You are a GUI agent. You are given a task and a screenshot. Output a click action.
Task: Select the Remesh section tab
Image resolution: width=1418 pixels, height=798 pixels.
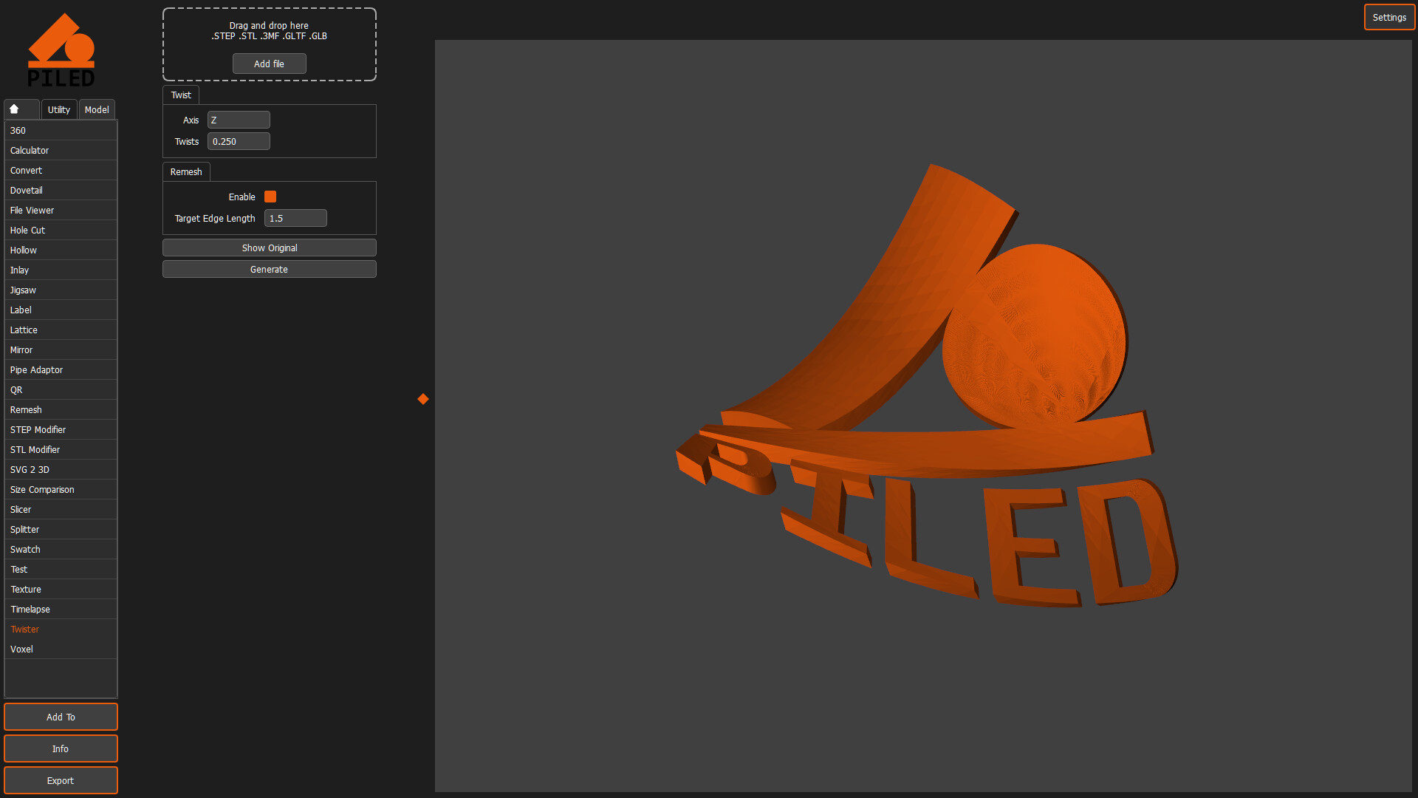coord(186,171)
